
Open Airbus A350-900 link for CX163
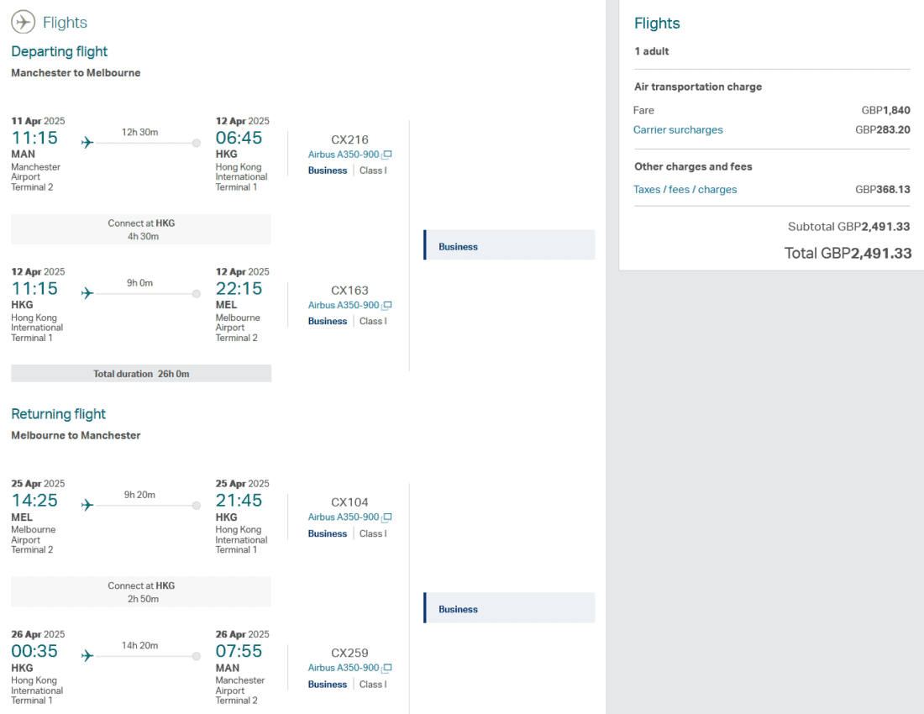344,306
